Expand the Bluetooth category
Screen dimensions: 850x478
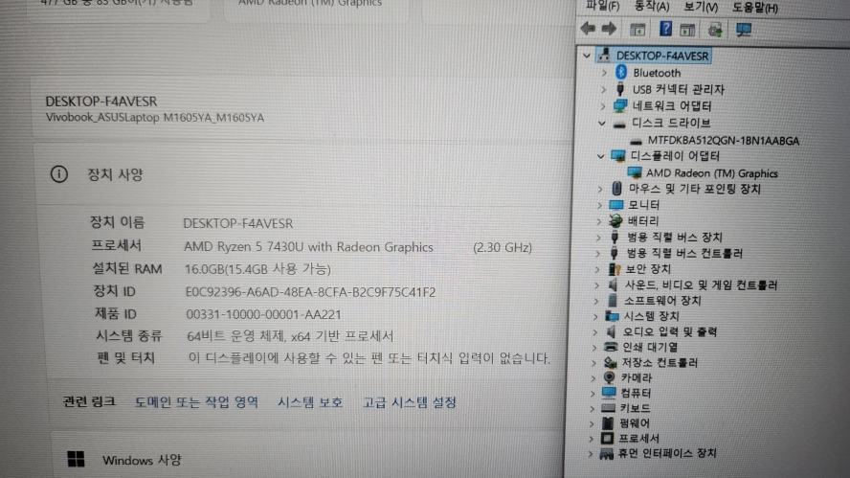(x=604, y=72)
